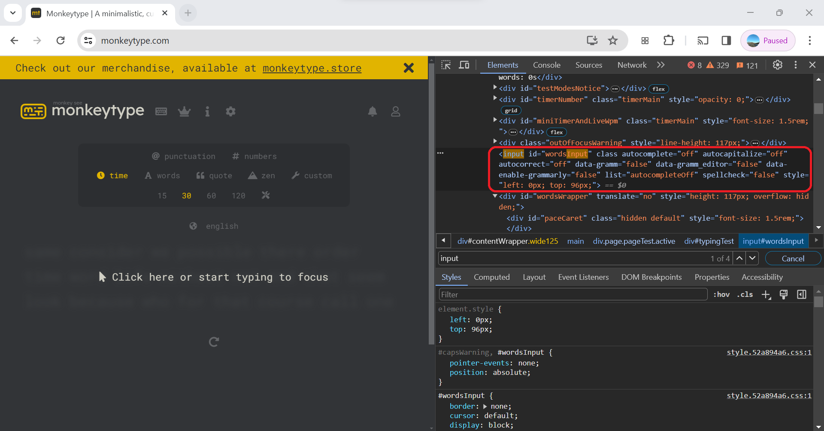Image resolution: width=824 pixels, height=431 pixels.
Task: Click the monkeytype logo icon
Action: pos(33,111)
